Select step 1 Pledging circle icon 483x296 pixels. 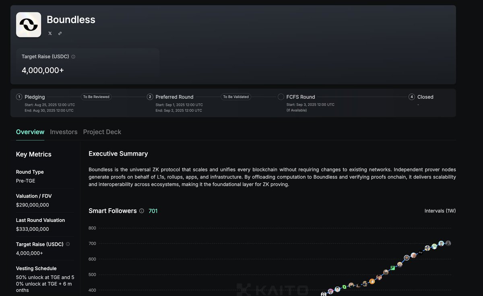coord(19,97)
